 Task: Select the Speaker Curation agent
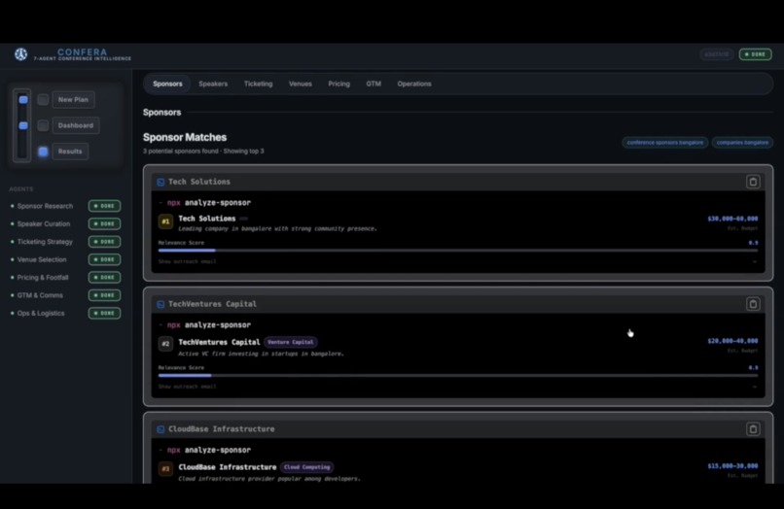point(44,223)
